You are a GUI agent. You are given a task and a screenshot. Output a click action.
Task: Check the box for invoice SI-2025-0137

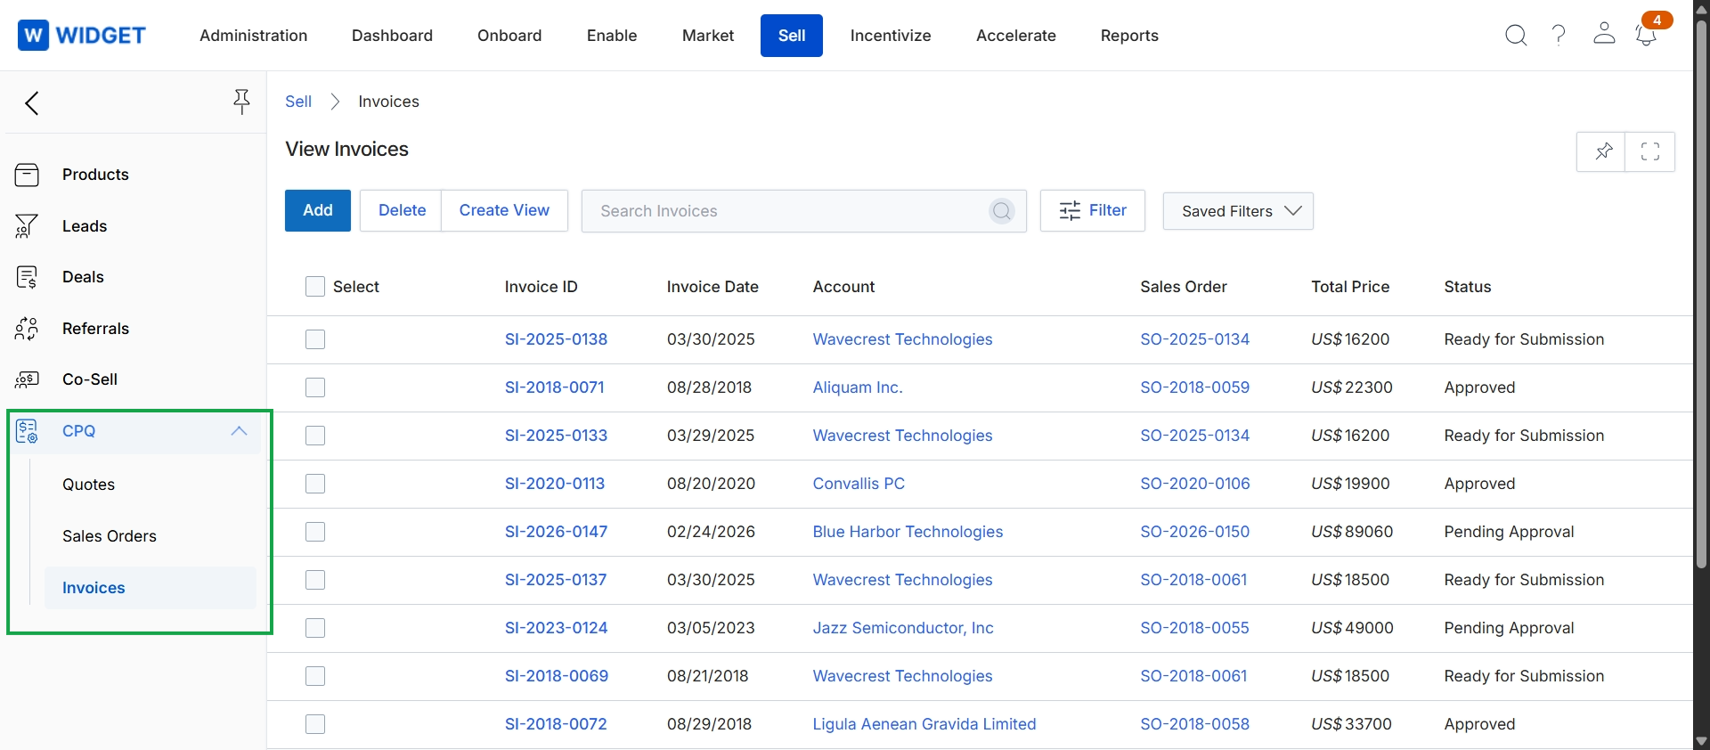315,580
